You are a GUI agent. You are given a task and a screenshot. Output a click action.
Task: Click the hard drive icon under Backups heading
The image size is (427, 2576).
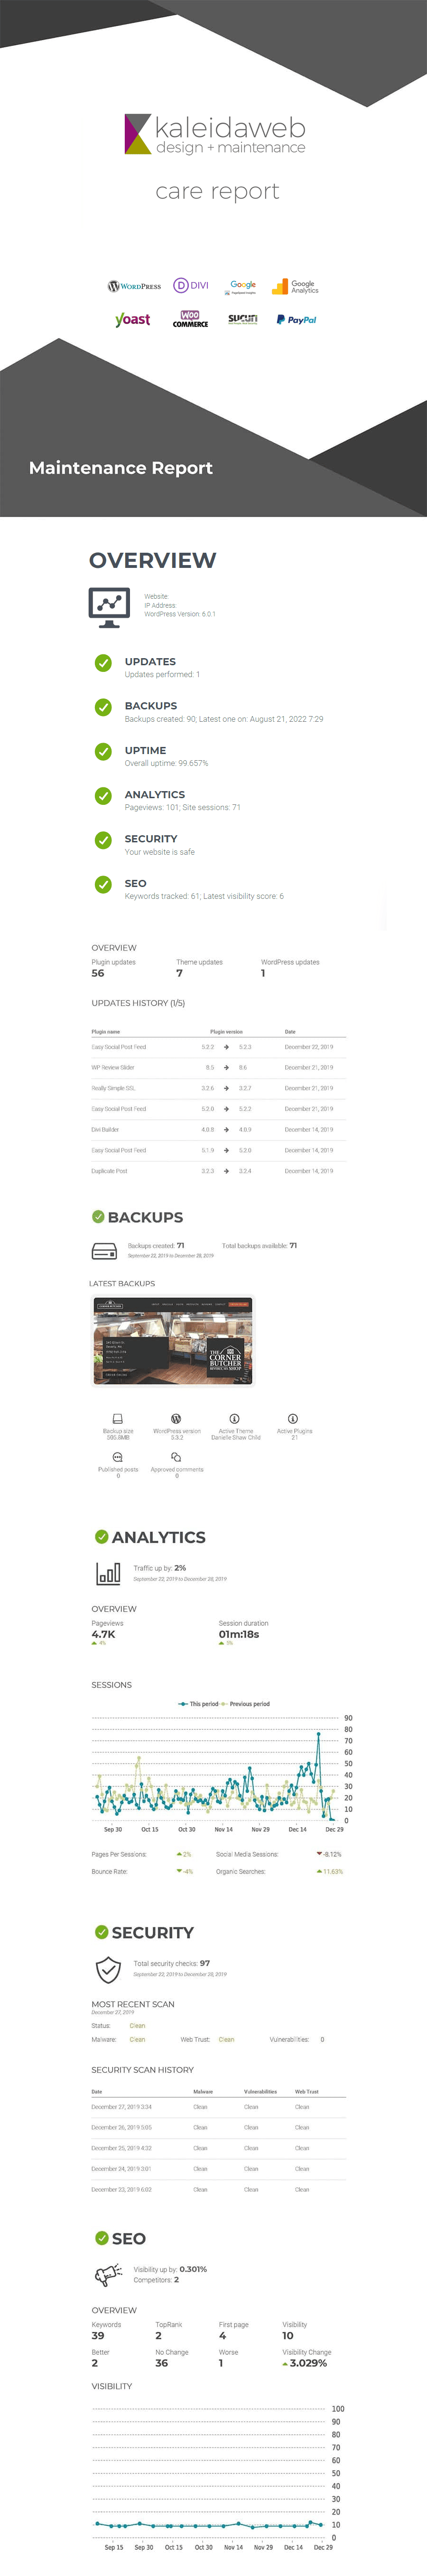tap(104, 1251)
